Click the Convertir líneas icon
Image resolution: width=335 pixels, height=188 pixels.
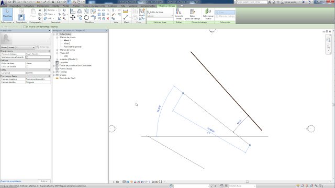[x=178, y=14]
